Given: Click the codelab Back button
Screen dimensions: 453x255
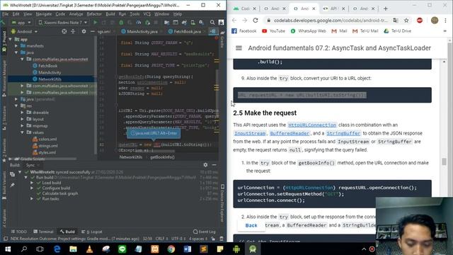Looking at the screenshot, I should point(251,225).
